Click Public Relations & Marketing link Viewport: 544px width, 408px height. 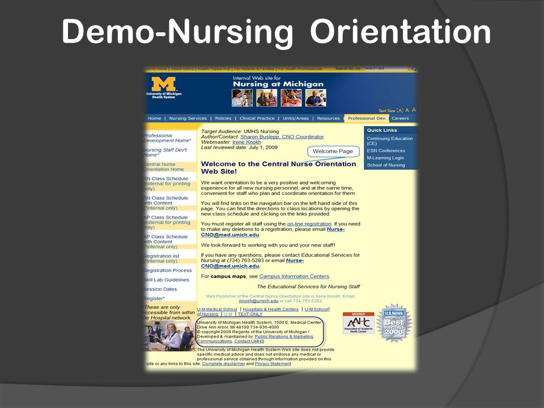click(284, 337)
